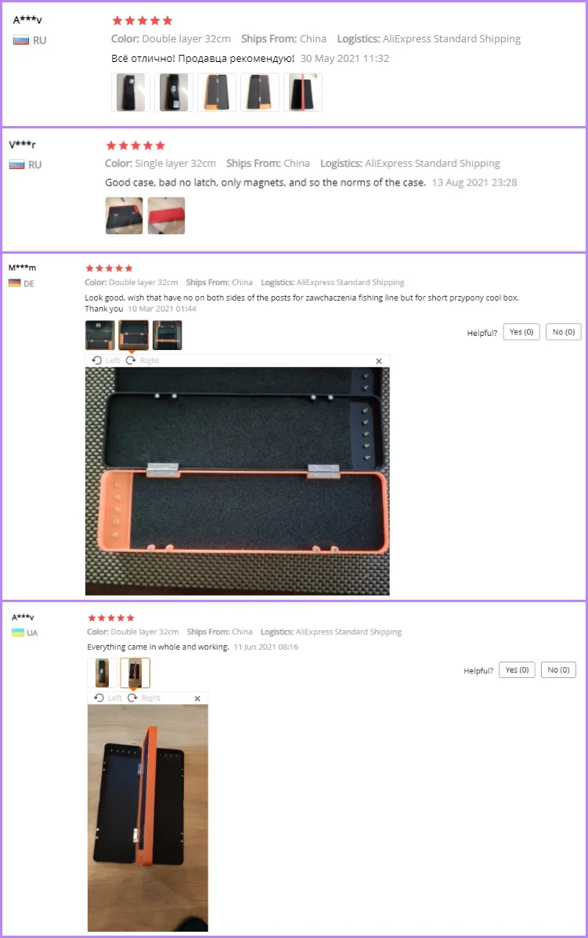Viewport: 588px width, 938px height.
Task: Click No (0) on DE review
Action: 564,332
